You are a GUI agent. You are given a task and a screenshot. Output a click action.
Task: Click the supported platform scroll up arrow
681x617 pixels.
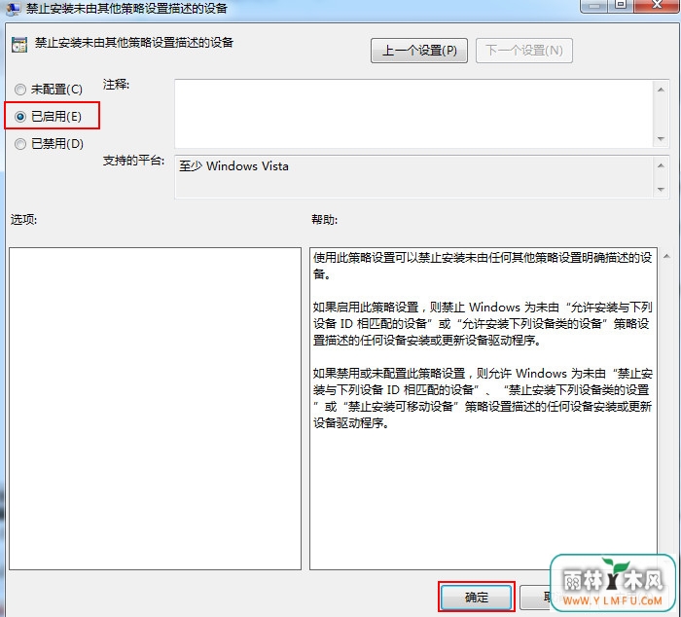661,165
